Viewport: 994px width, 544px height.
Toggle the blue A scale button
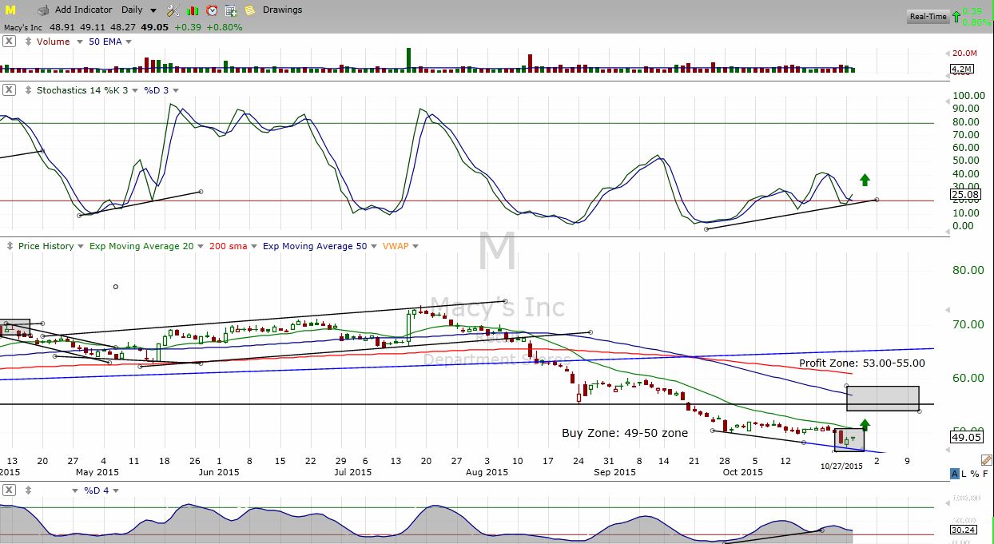(955, 474)
